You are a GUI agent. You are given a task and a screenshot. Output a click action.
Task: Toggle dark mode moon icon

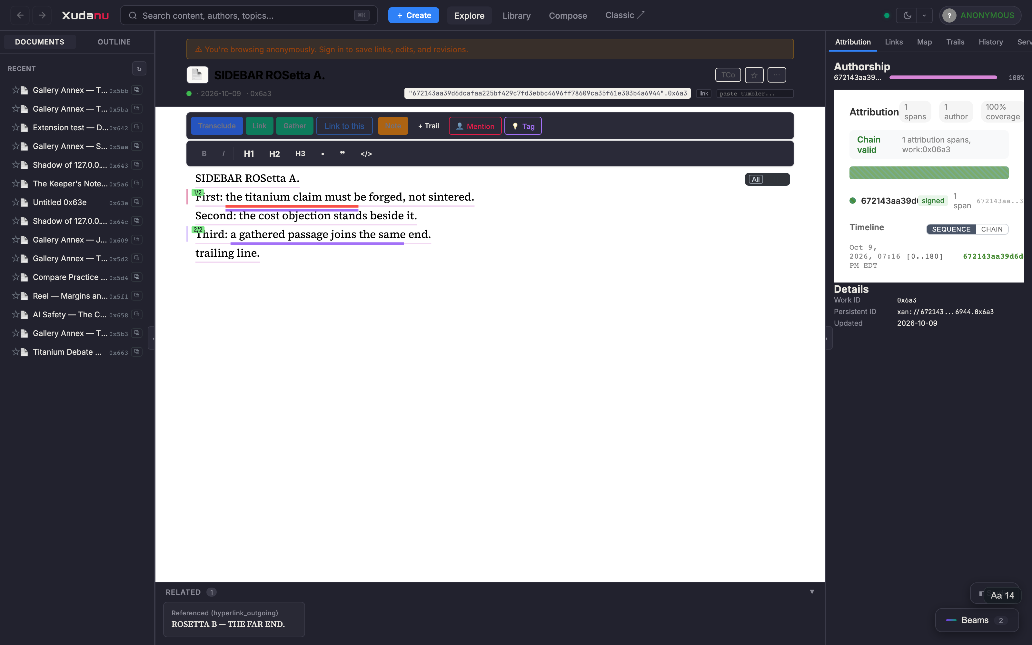coord(907,15)
